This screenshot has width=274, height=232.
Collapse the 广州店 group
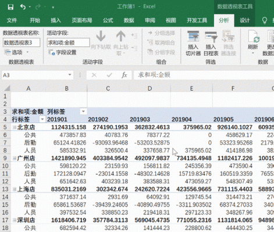[15, 158]
